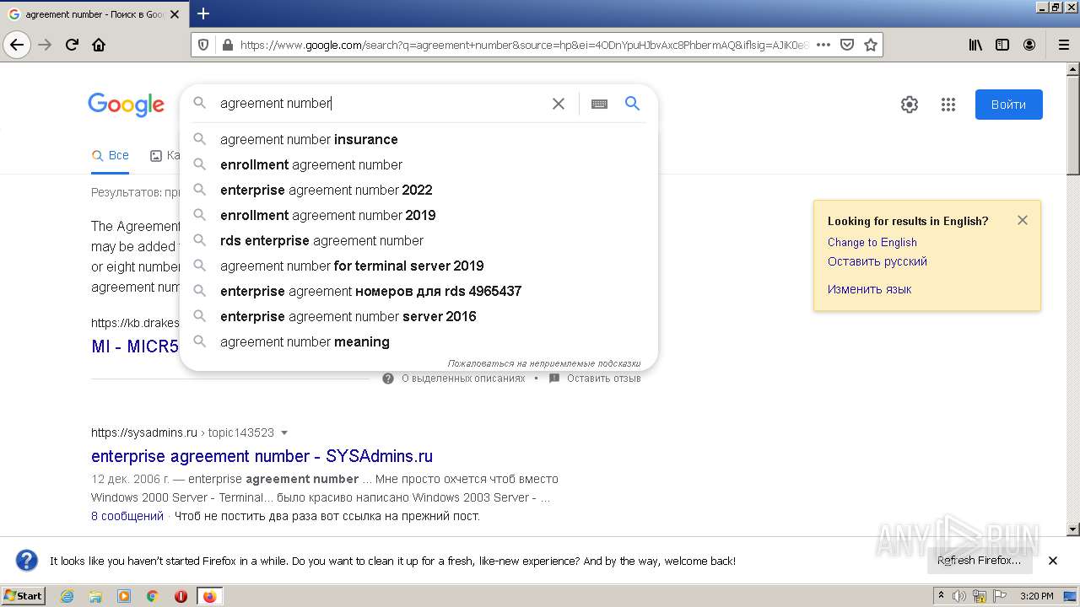1080x607 pixels.
Task: Go back using the browser back arrow
Action: click(17, 45)
